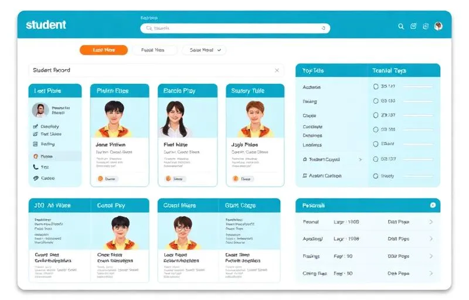Open the calendar icon beside the header avatar
469x300 pixels.
(x=426, y=26)
